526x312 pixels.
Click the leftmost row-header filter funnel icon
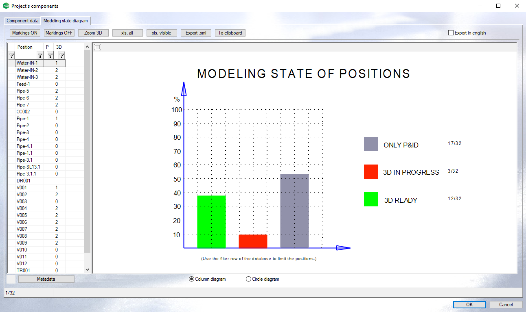(x=12, y=56)
